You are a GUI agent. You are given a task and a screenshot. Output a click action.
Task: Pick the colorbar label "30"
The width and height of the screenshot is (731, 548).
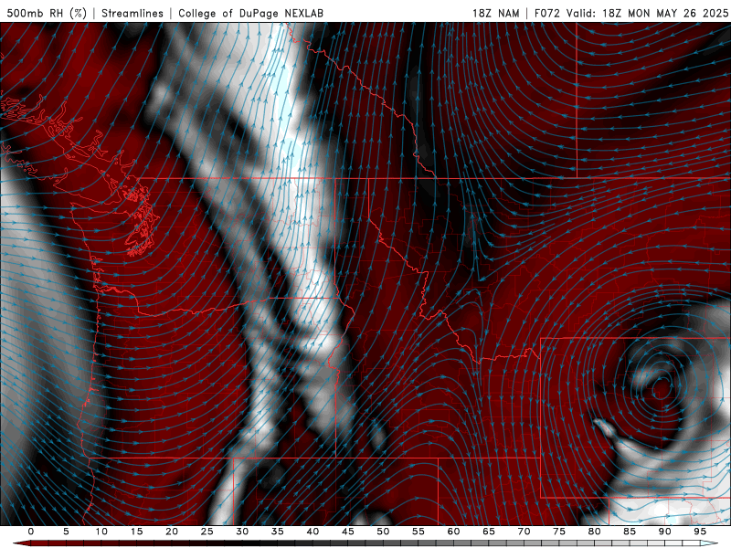coord(242,532)
